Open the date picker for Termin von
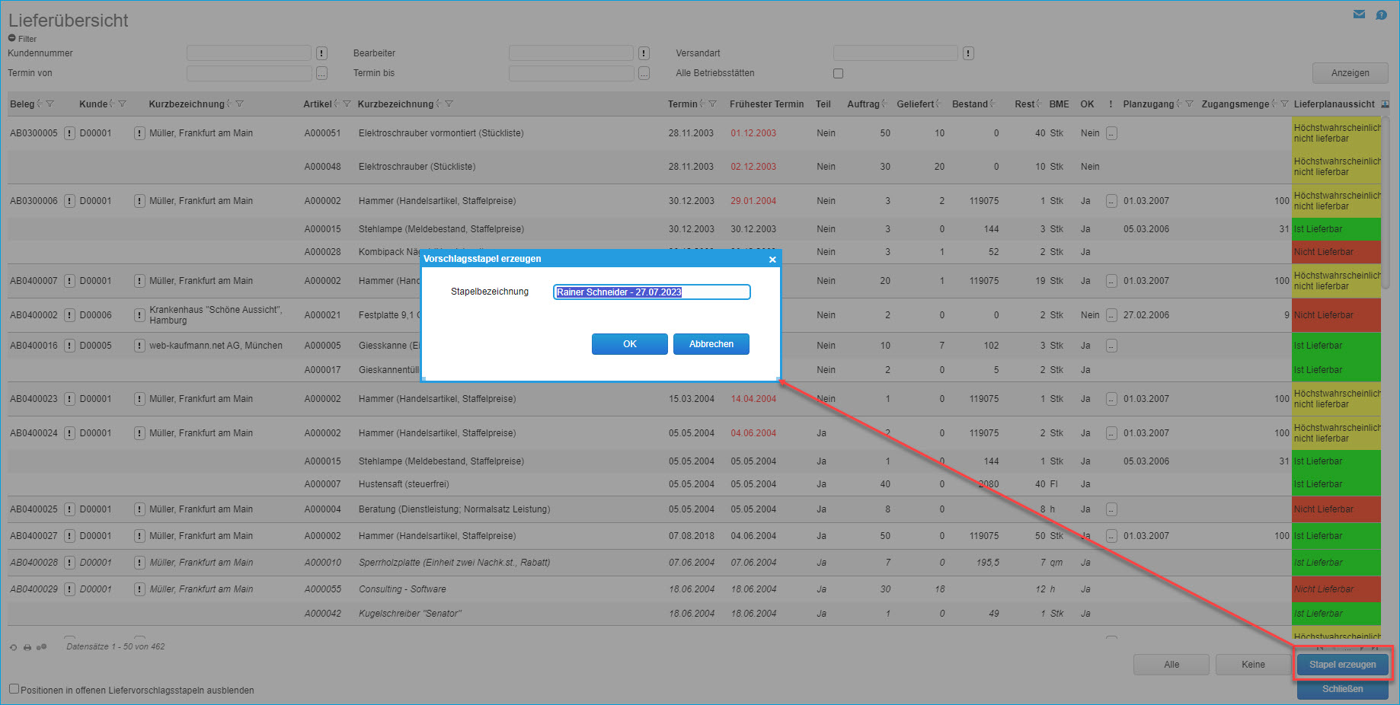Viewport: 1400px width, 705px height. click(321, 73)
